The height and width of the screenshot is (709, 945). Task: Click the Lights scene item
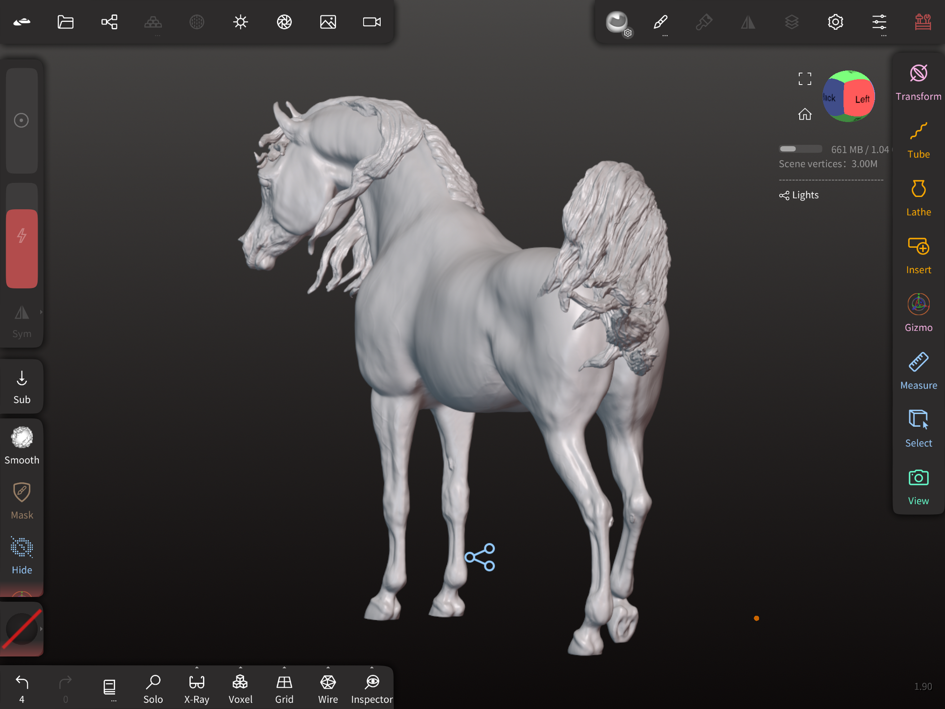point(805,195)
